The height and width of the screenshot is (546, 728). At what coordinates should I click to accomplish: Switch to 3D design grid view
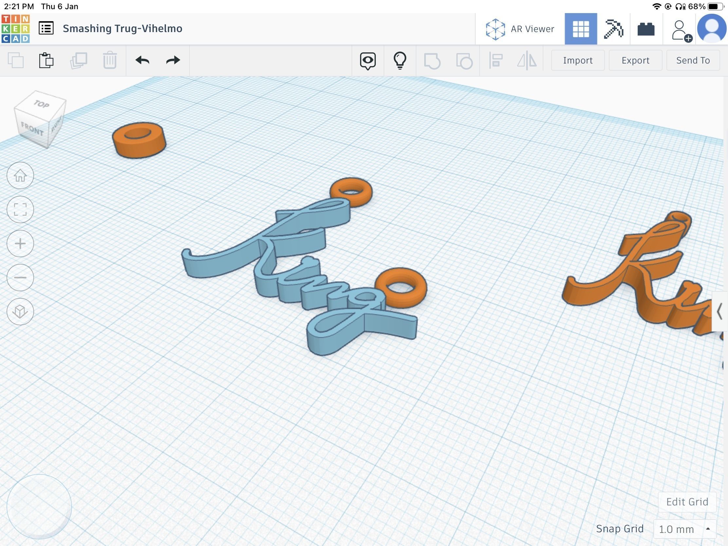[x=581, y=29]
